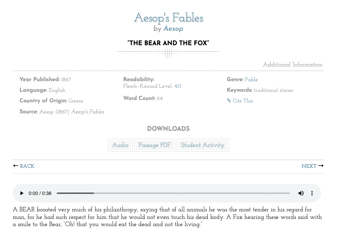
Task: Mute the audio player volume
Action: 301,193
